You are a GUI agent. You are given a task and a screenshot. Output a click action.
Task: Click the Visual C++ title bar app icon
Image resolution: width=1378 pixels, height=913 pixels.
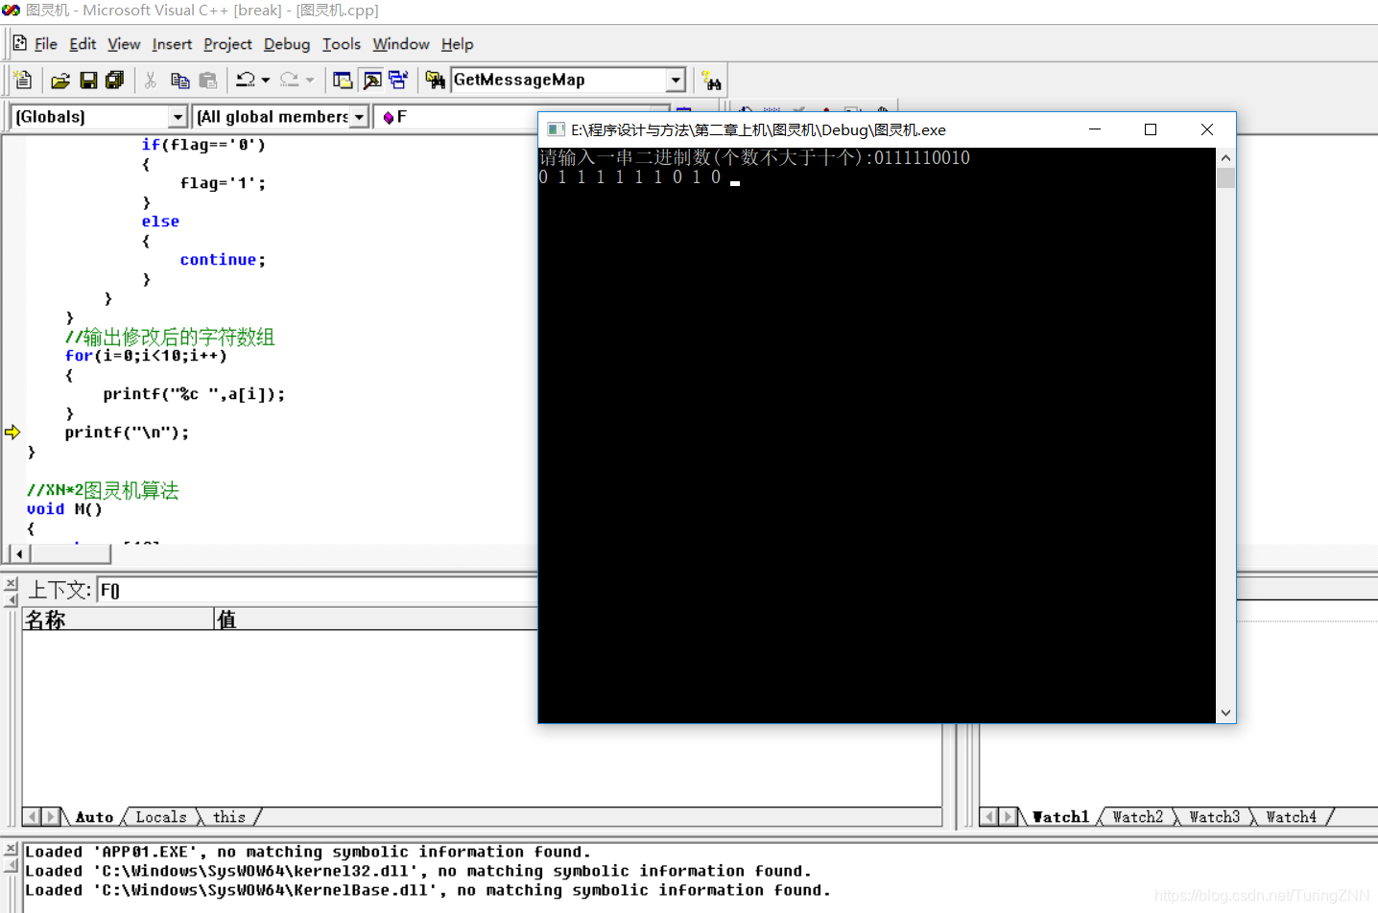[11, 10]
